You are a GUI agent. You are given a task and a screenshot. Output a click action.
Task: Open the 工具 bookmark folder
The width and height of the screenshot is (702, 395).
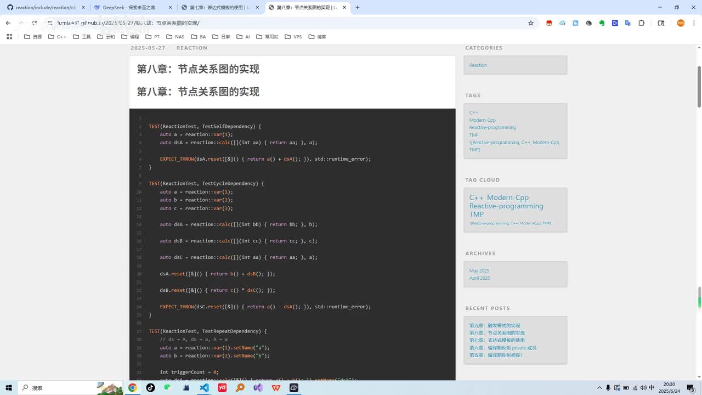coord(81,37)
